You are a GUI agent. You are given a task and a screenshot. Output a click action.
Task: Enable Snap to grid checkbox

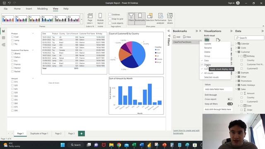pyautogui.click(x=110, y=19)
